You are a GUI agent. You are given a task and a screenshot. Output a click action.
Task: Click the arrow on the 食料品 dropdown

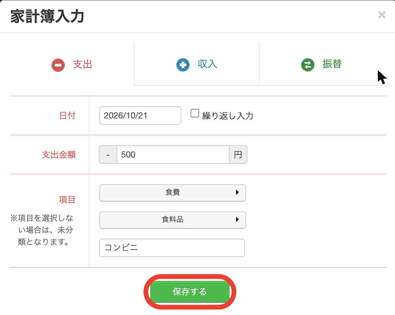pyautogui.click(x=237, y=219)
